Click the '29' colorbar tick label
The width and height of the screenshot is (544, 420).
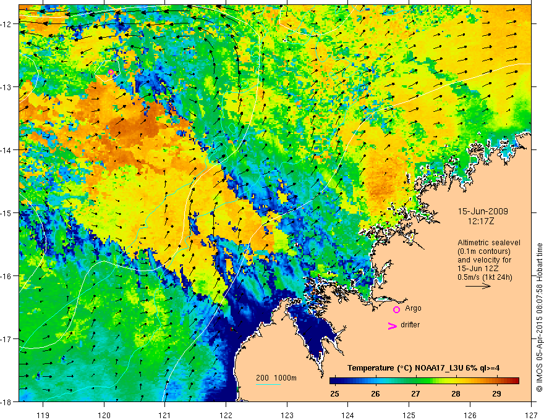click(x=496, y=393)
